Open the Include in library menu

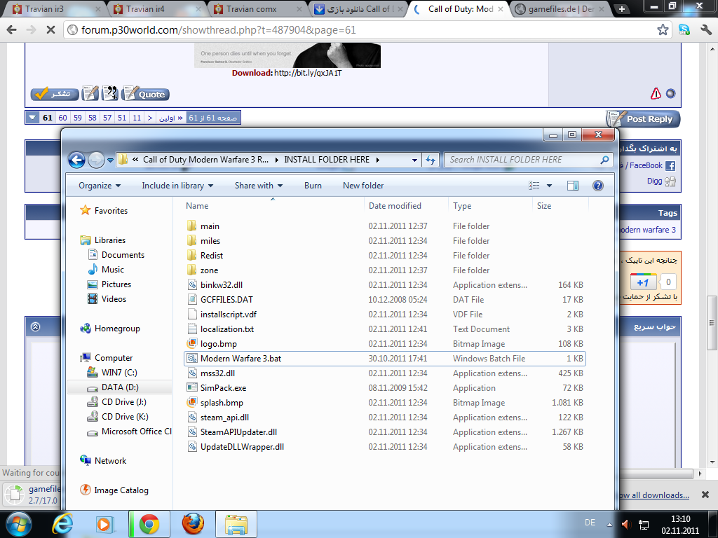177,185
